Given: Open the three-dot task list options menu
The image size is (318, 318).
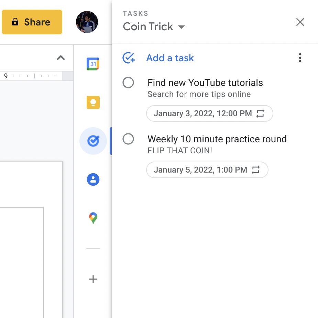Looking at the screenshot, I should [x=300, y=58].
